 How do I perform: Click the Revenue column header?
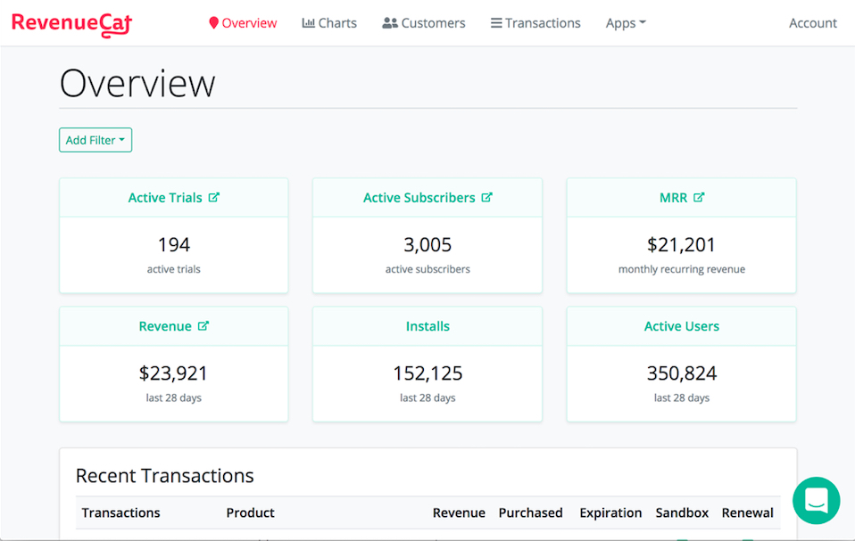click(x=459, y=512)
